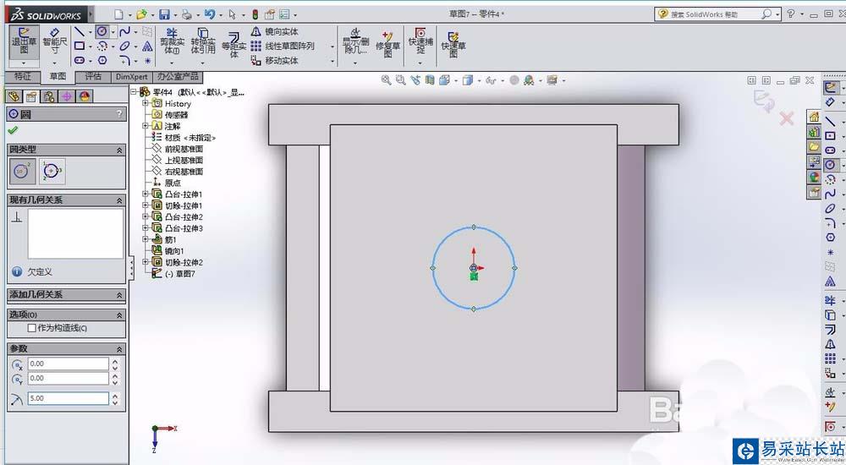This screenshot has width=846, height=465.
Task: Collapse the Options (选项) section
Action: (x=119, y=315)
